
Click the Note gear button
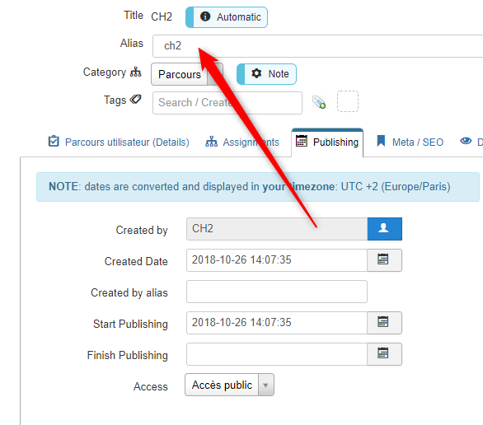coord(266,74)
